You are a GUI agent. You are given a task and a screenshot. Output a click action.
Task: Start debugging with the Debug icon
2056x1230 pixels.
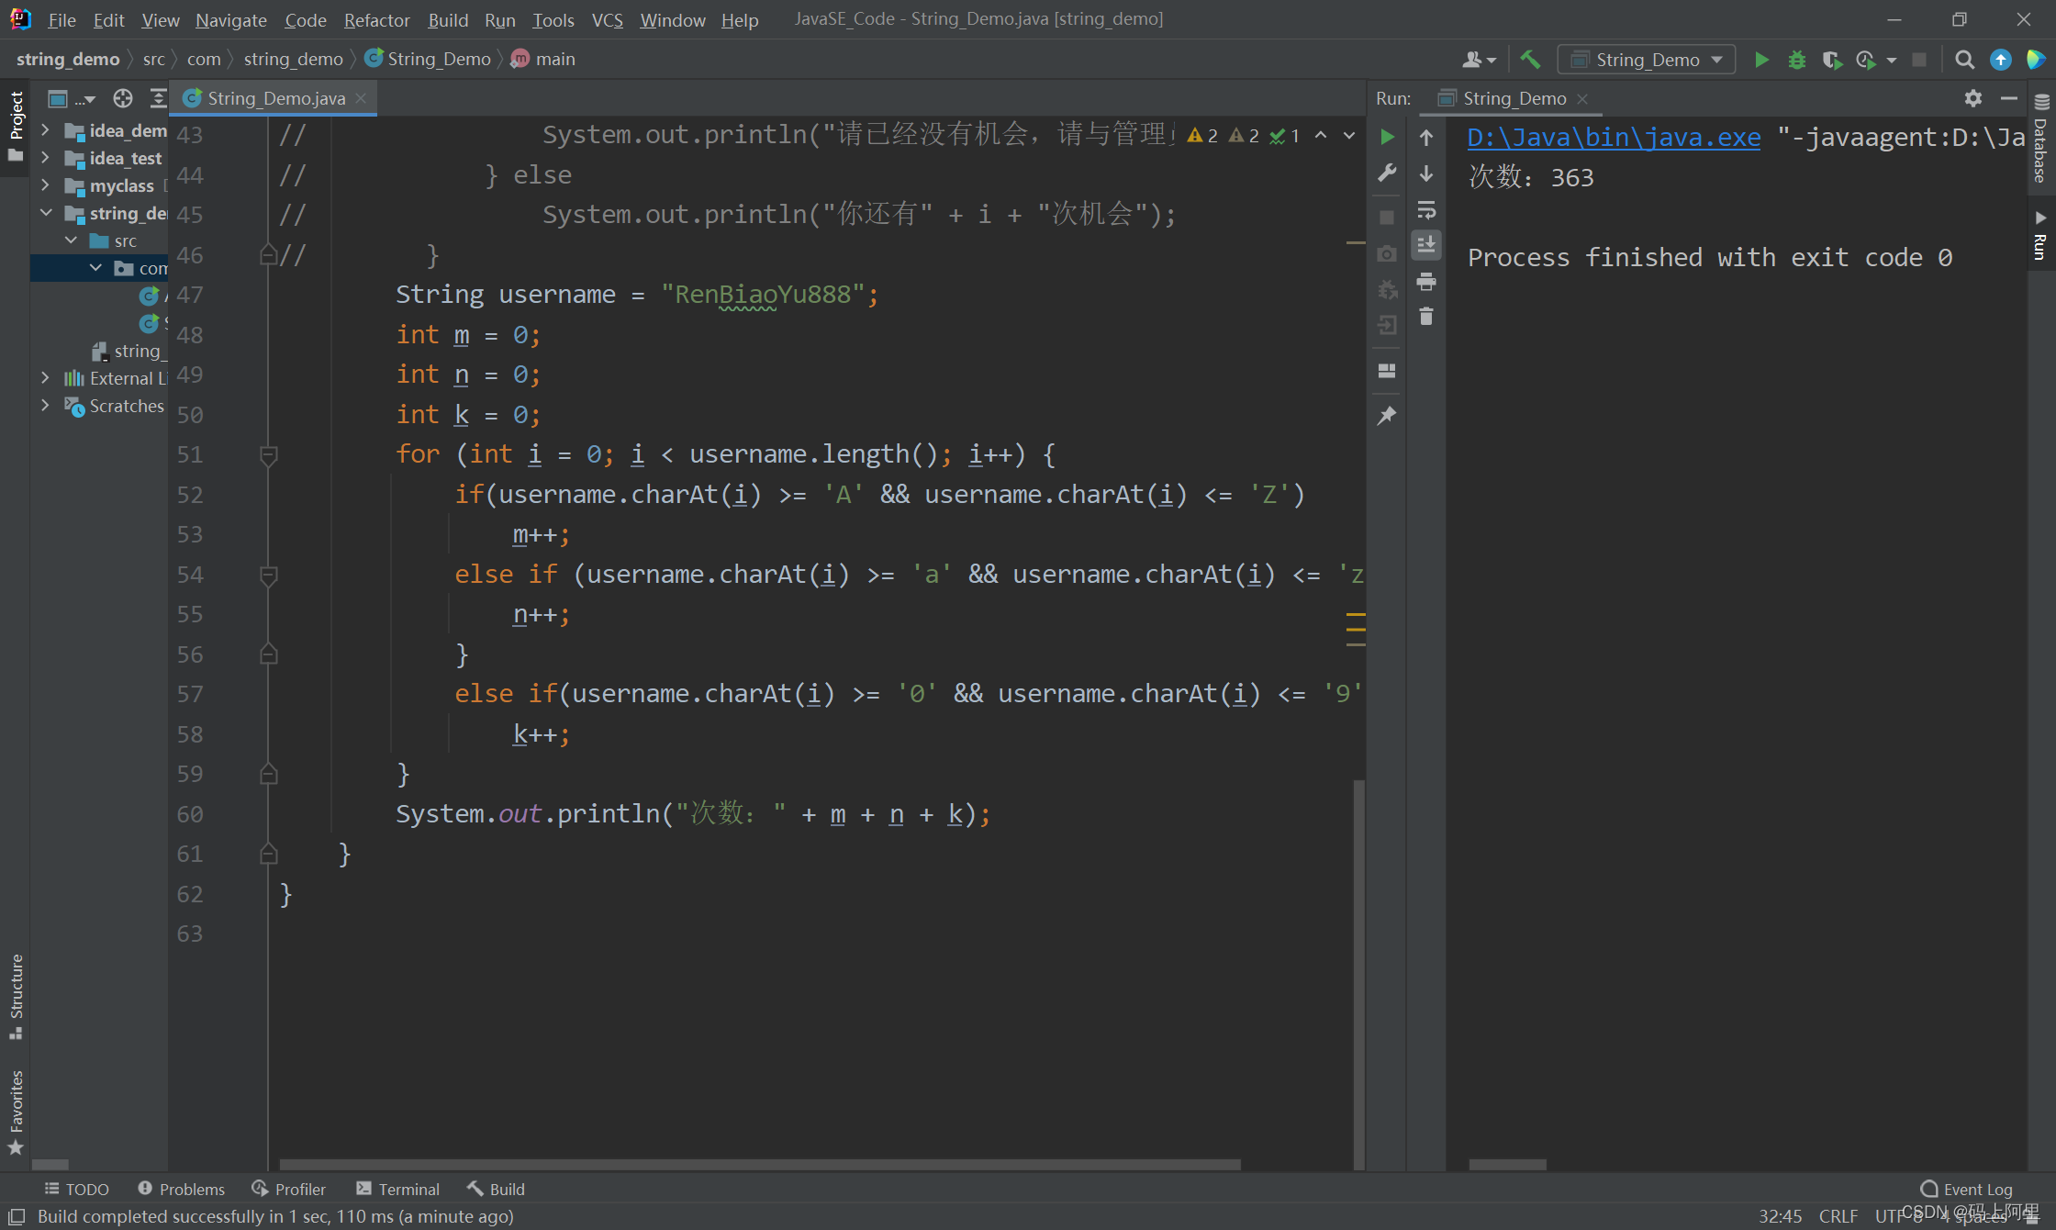1796,59
